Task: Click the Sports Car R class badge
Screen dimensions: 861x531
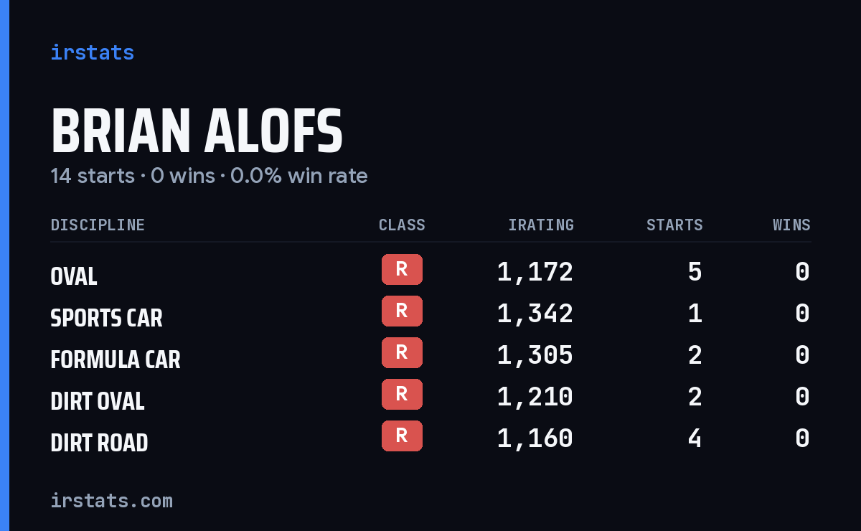Action: 402,311
